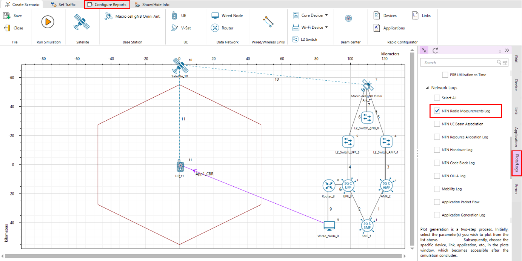The width and height of the screenshot is (522, 261).
Task: Click in the panel Search field
Action: tap(459, 63)
